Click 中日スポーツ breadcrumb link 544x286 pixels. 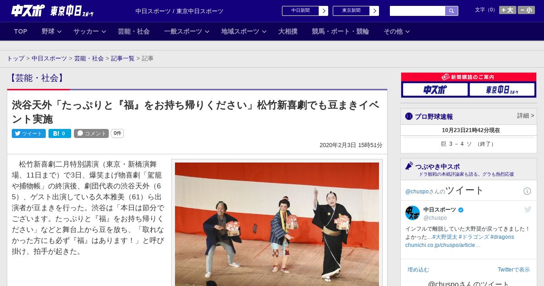click(49, 59)
